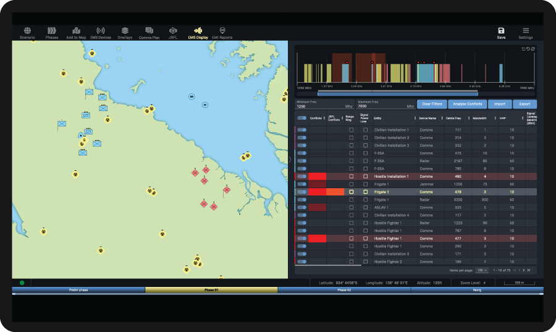Image resolution: width=556 pixels, height=332 pixels.
Task: Toggle the header switch for all rows
Action: pos(301,118)
